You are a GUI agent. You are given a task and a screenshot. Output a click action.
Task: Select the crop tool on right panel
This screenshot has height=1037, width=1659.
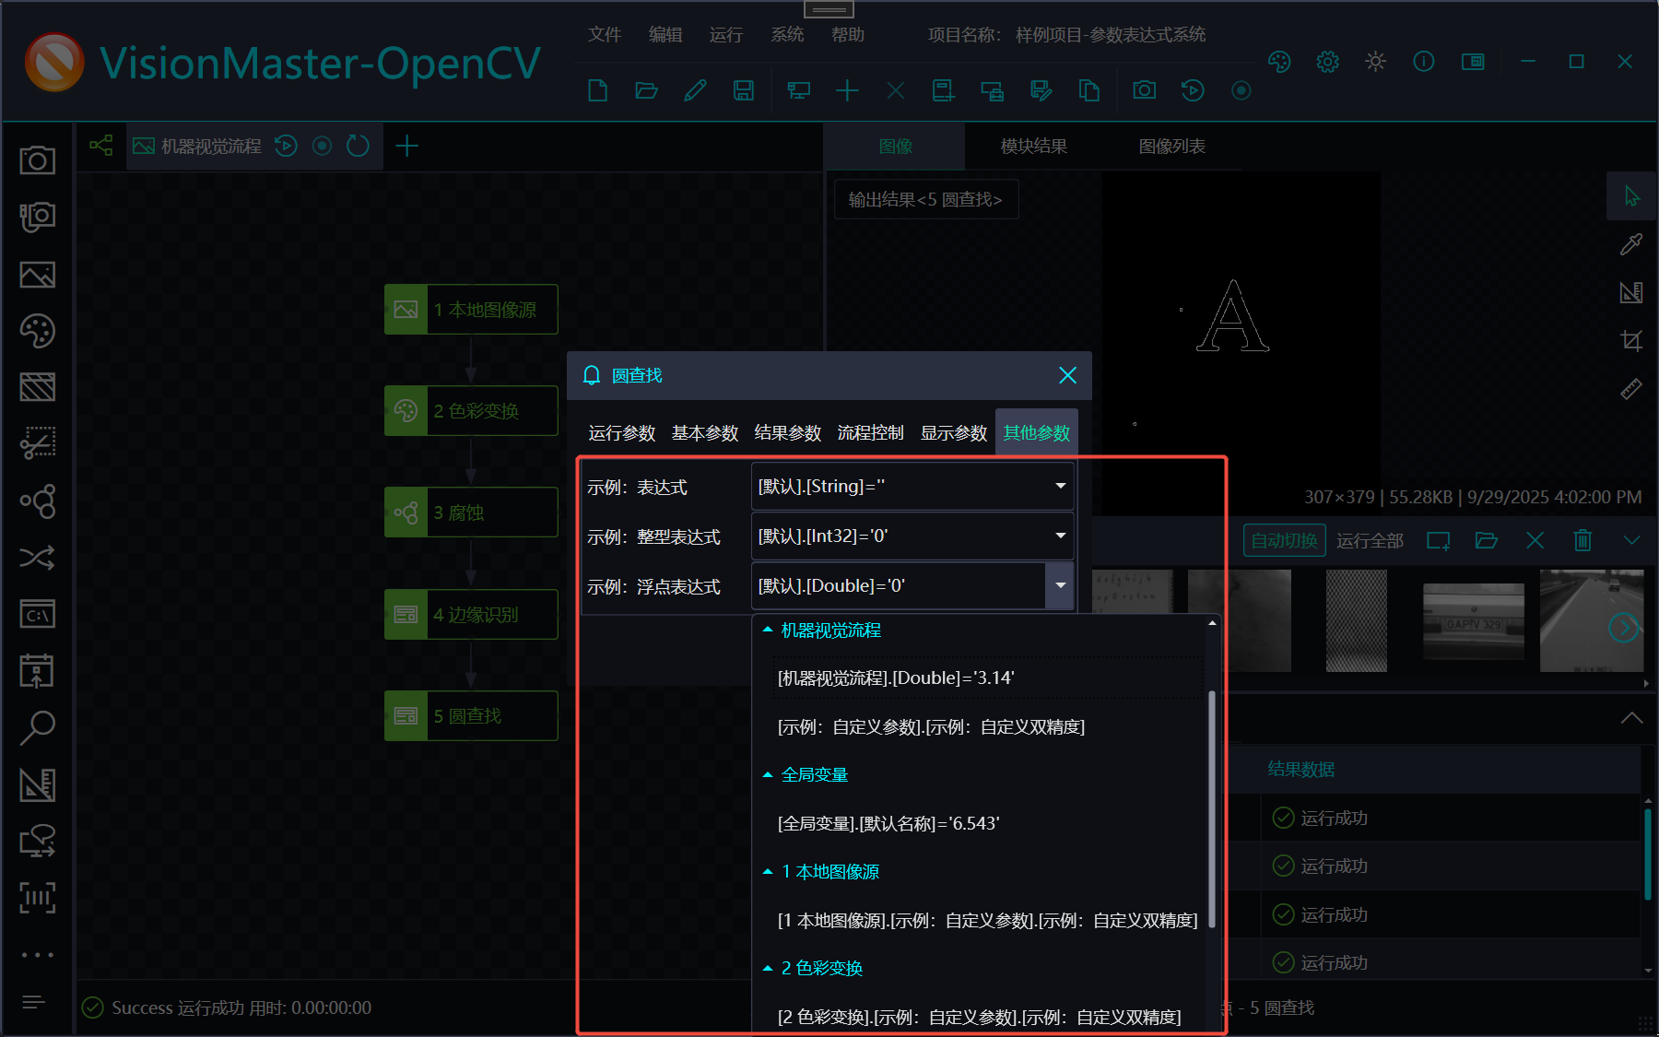[x=1631, y=341]
